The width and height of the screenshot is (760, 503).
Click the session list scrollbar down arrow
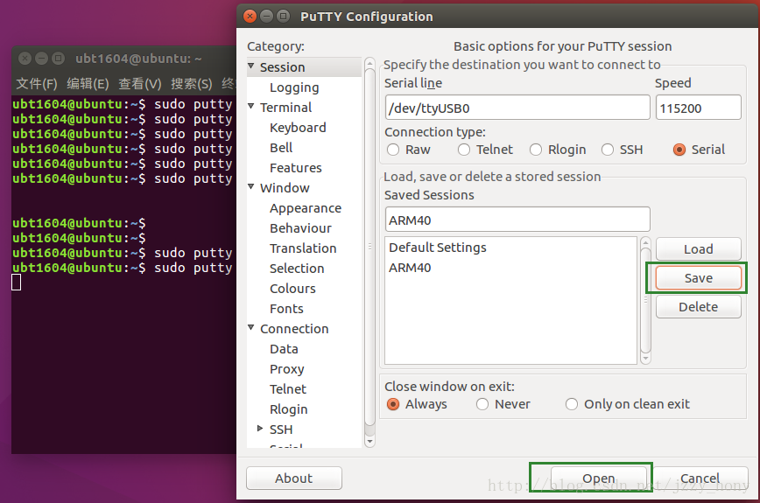(x=645, y=359)
